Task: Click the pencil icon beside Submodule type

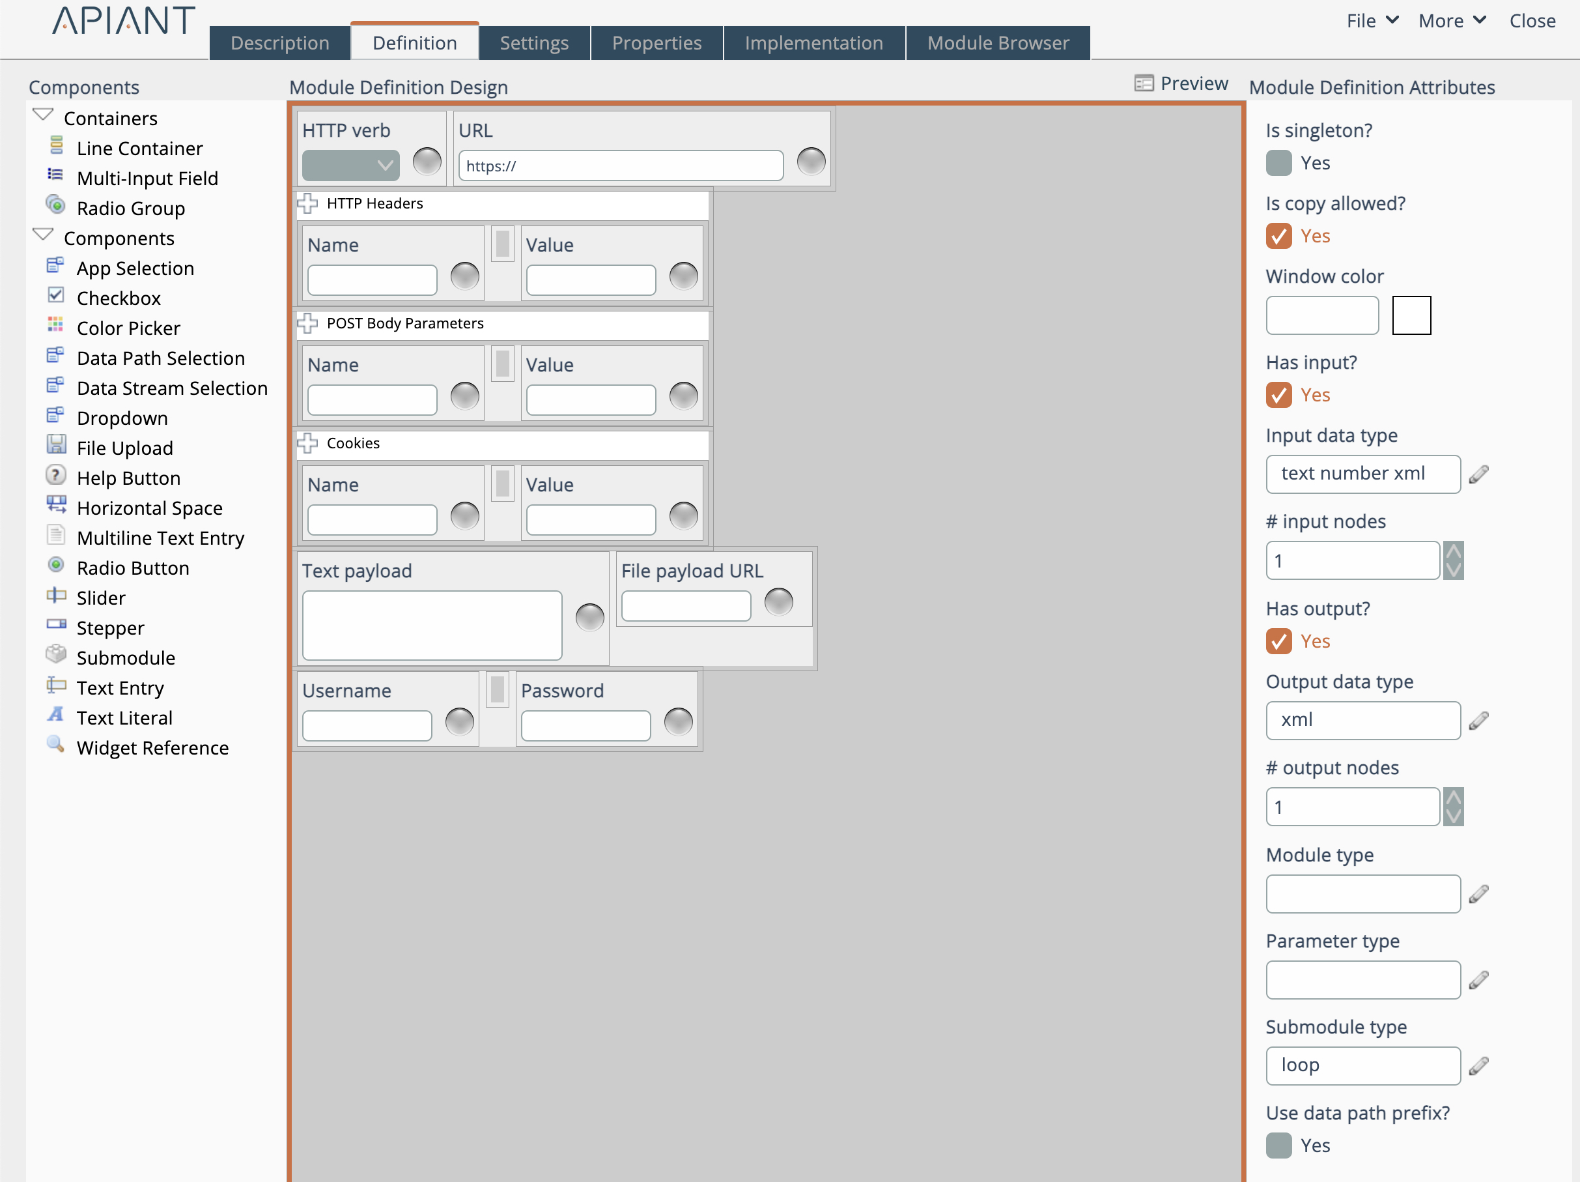Action: [1478, 1065]
